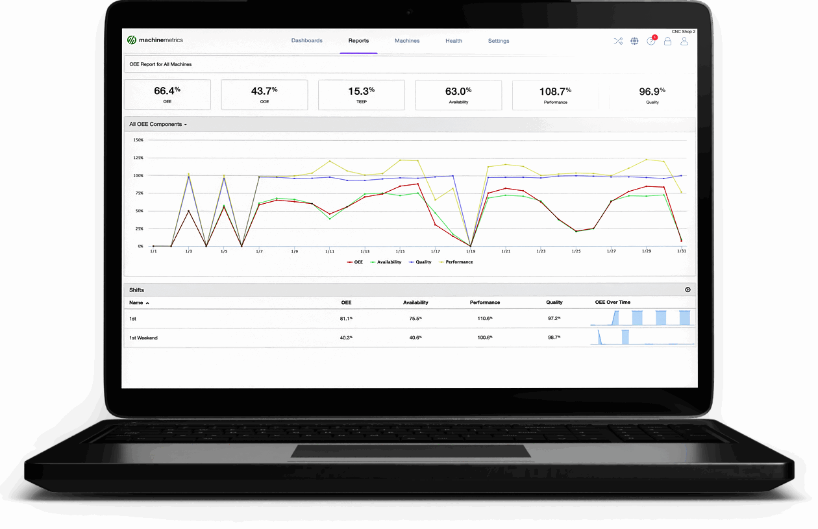The image size is (818, 529).
Task: Select the 1st Weekend shift row sparkline
Action: [641, 338]
